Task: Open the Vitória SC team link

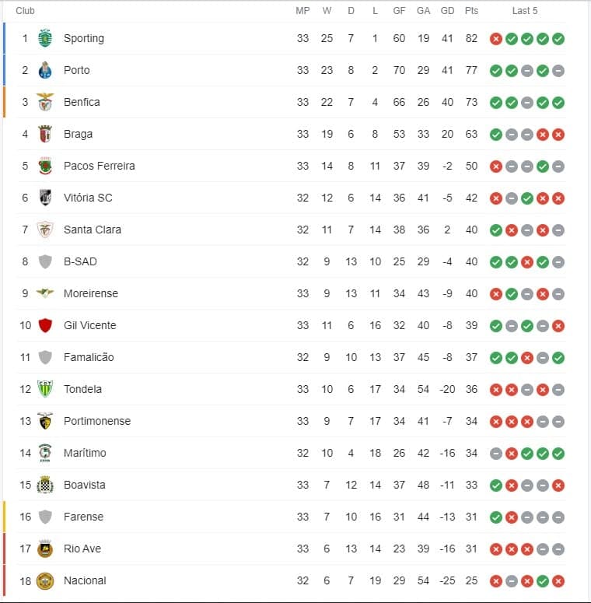Action: click(x=88, y=198)
